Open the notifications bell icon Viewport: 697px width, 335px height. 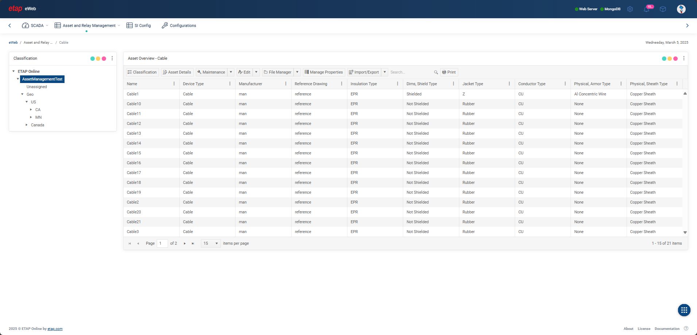click(x=646, y=9)
